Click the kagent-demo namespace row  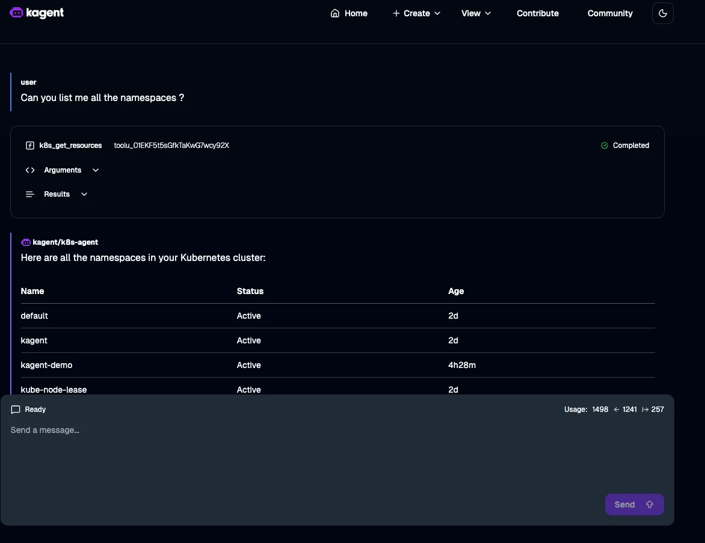tap(46, 365)
